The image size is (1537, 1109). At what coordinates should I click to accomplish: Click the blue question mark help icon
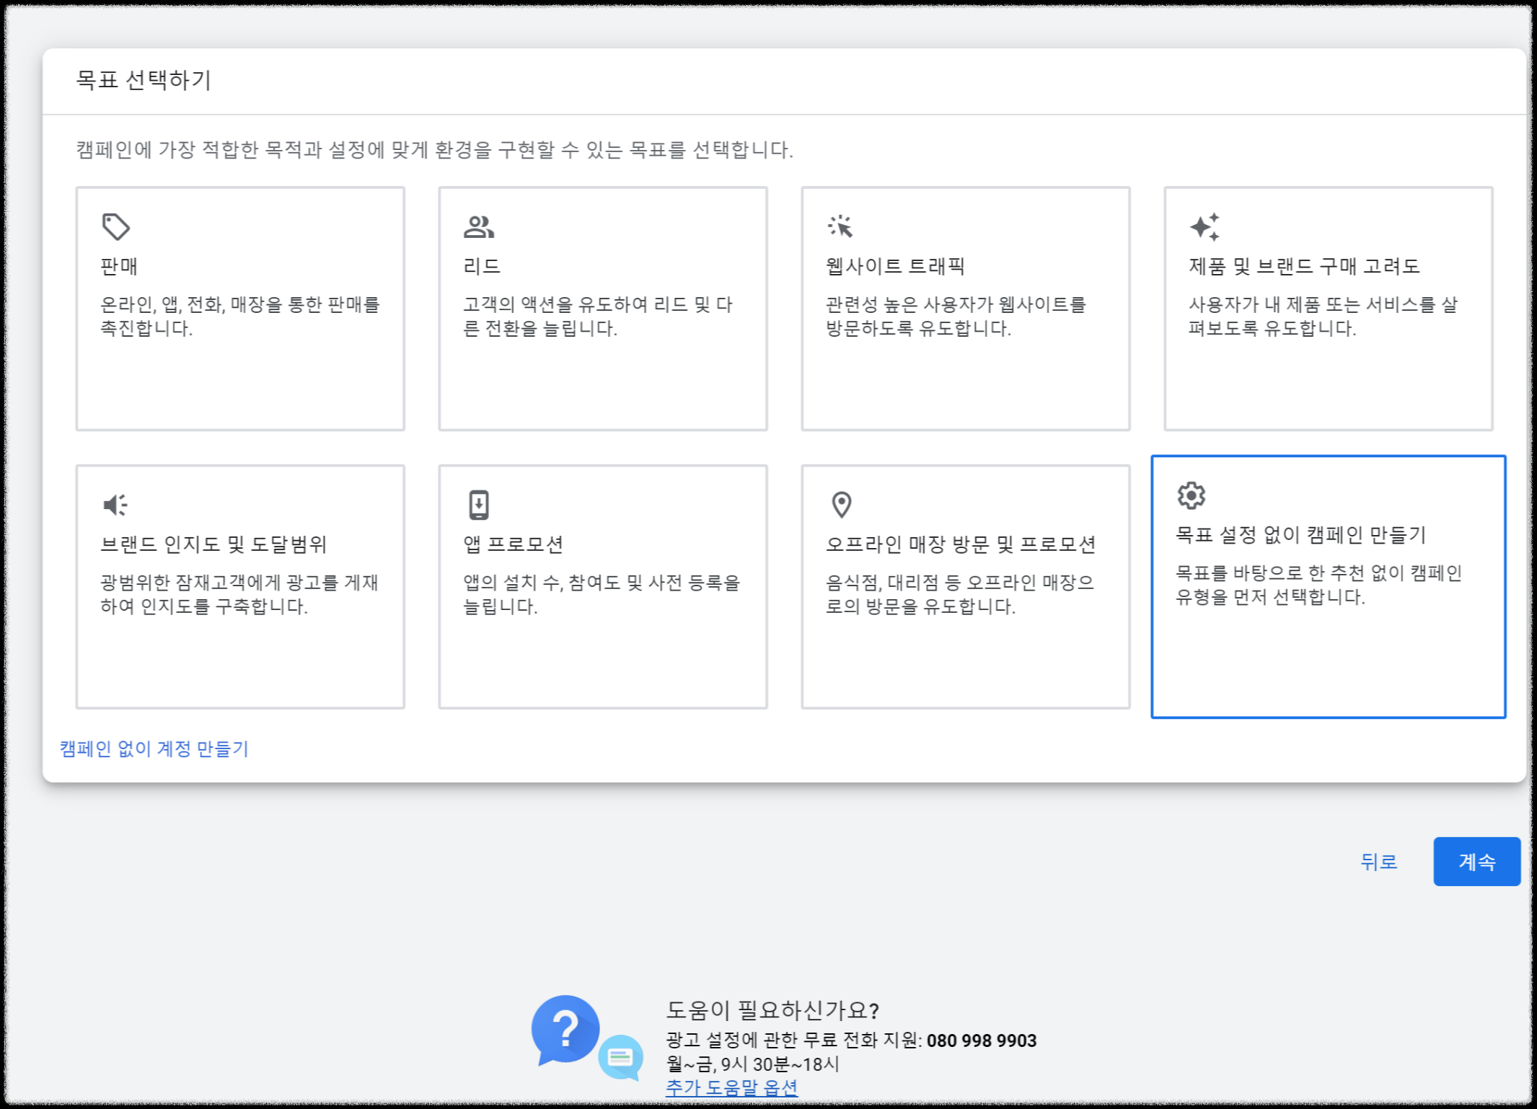(x=568, y=1025)
